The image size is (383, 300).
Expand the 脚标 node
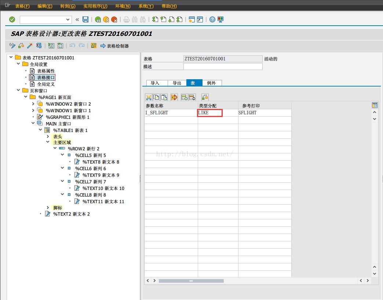tap(48, 208)
